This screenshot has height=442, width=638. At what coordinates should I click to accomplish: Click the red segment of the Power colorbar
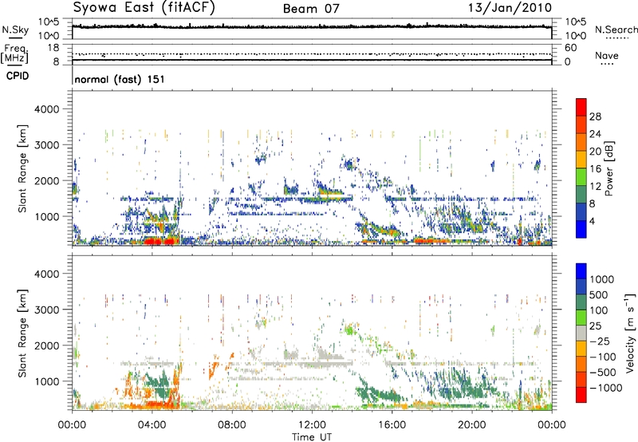tap(581, 107)
